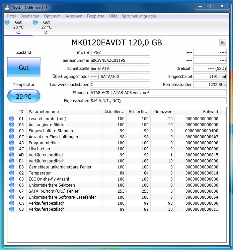Click the status orb in the C2 Temperatur row
The image size is (233, 250).
coord(12,173)
